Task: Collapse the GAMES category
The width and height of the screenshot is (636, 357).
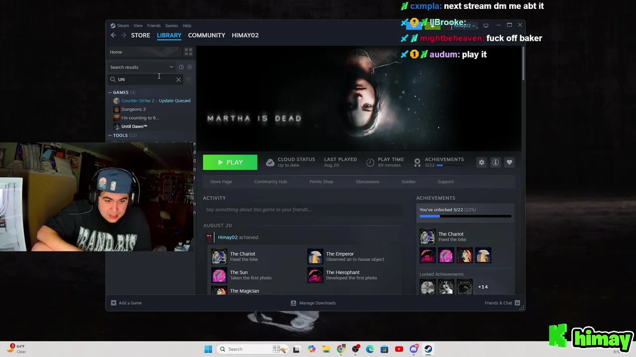Action: point(110,92)
